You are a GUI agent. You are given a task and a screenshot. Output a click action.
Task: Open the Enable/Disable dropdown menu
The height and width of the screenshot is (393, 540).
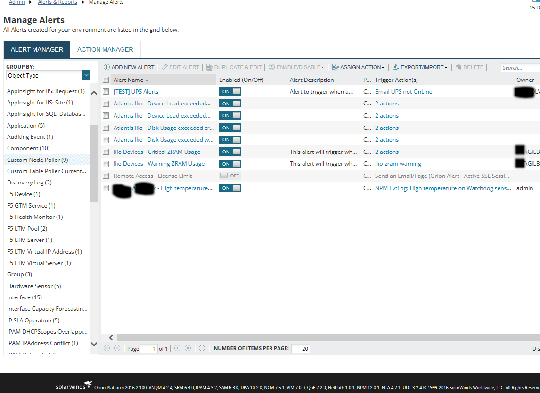pyautogui.click(x=322, y=67)
